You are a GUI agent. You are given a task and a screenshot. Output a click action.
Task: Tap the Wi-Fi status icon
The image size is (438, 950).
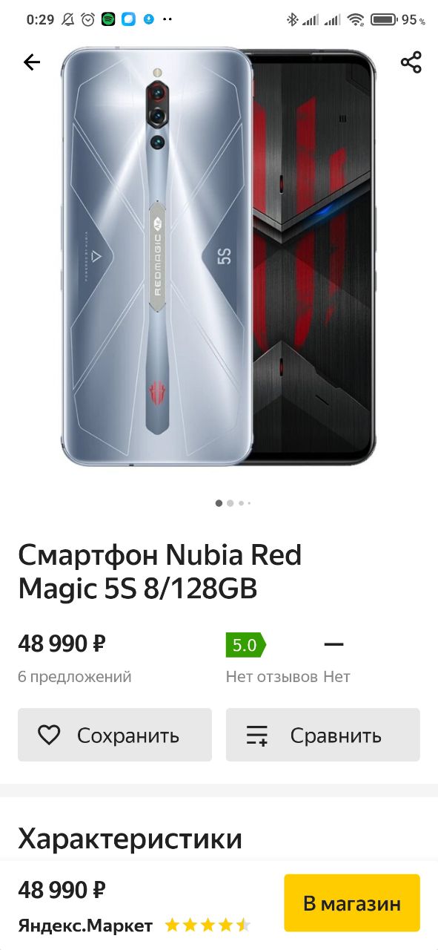(356, 19)
